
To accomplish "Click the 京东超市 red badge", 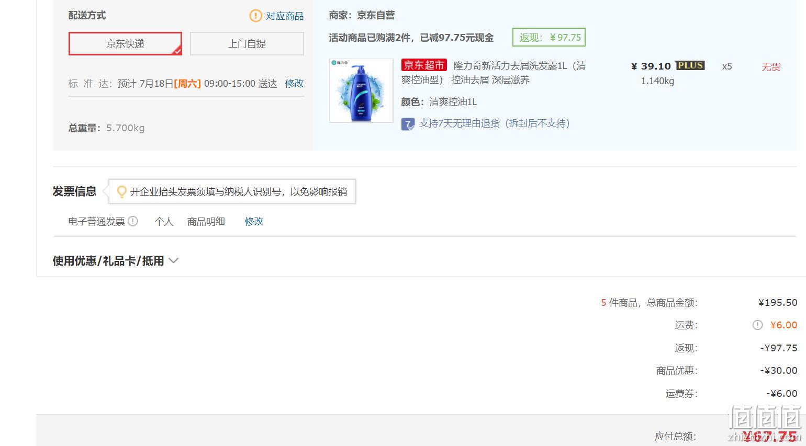I will pos(424,65).
